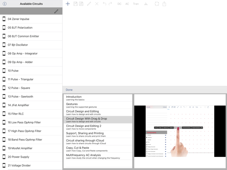Select 17 High Pass OpAmp Filter

pyautogui.click(x=31, y=131)
